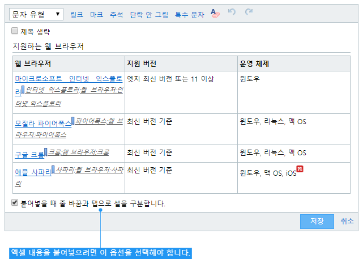Click the blue marker after 애플 사파리

coord(53,168)
